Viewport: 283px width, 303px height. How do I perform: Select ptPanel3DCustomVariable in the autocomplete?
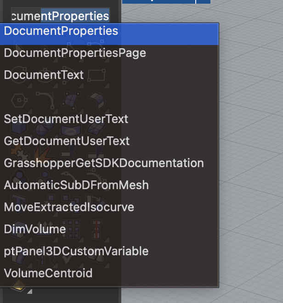coord(76,251)
